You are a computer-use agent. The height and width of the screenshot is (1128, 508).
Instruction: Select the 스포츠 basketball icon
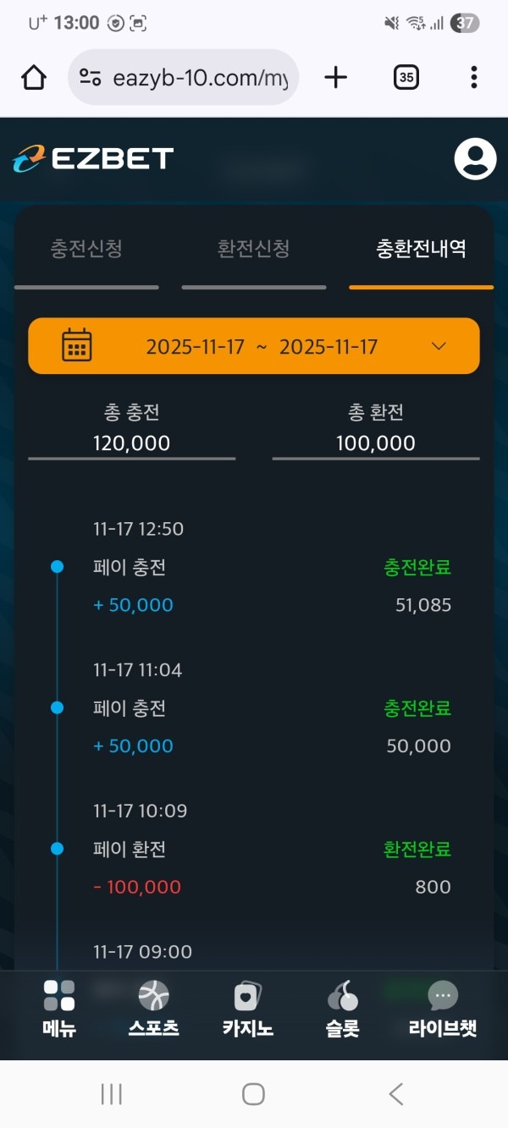point(152,994)
